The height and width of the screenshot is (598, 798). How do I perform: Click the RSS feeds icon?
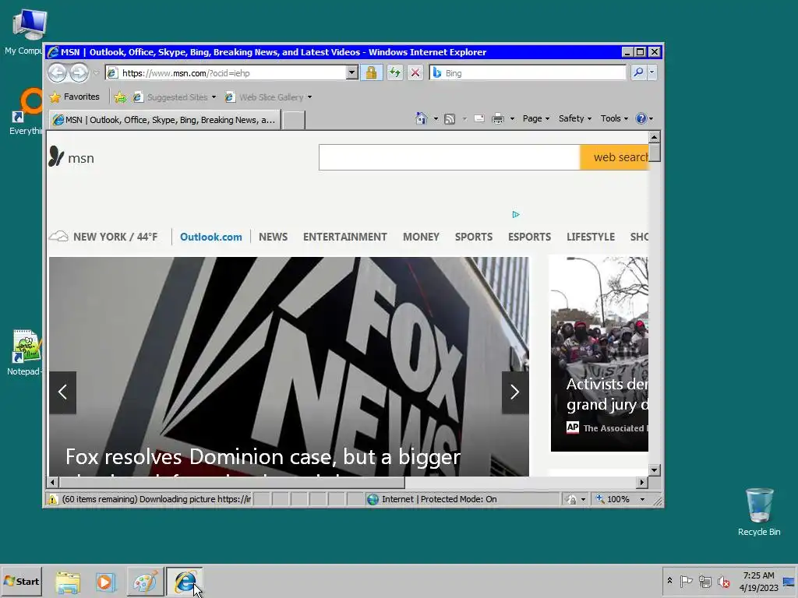[450, 119]
